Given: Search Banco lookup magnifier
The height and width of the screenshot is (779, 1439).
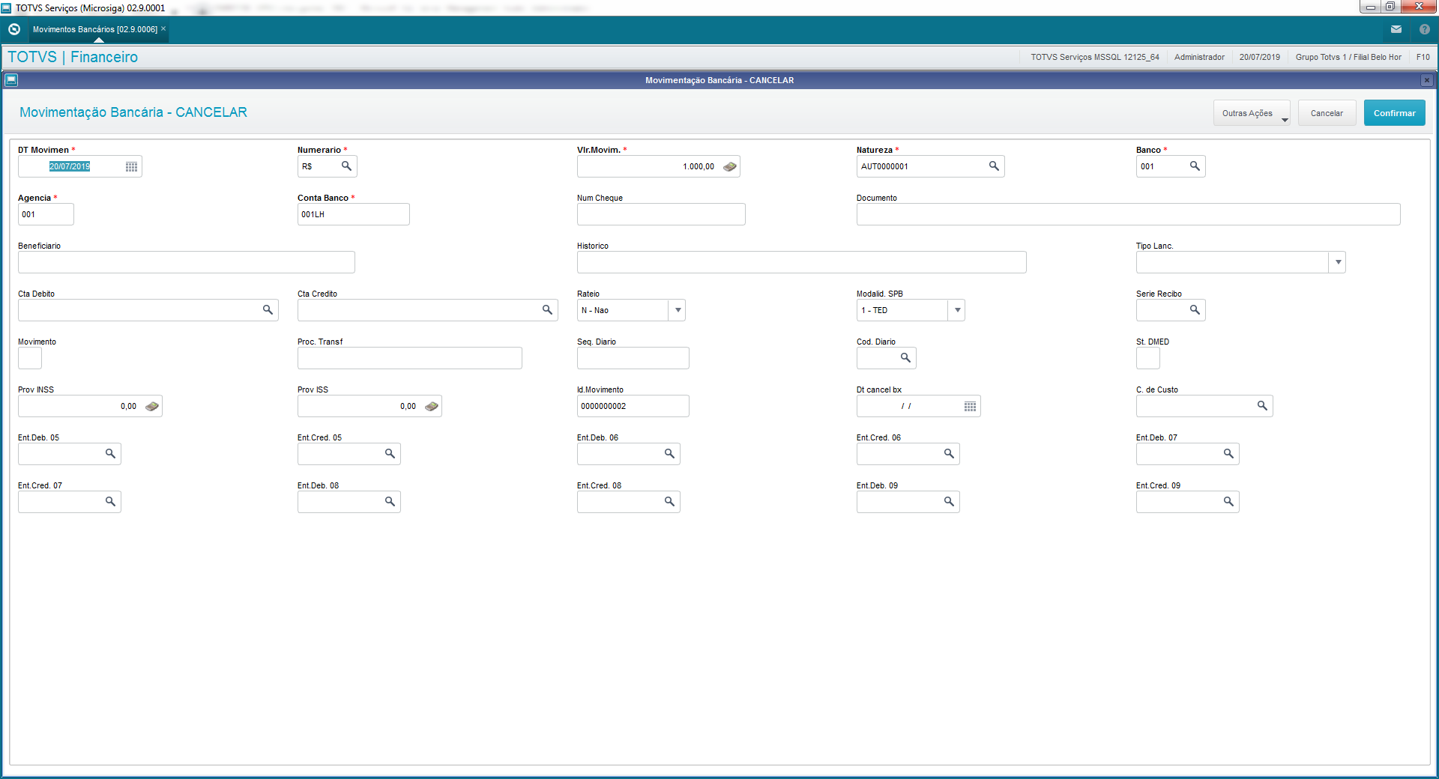Looking at the screenshot, I should click(1195, 166).
